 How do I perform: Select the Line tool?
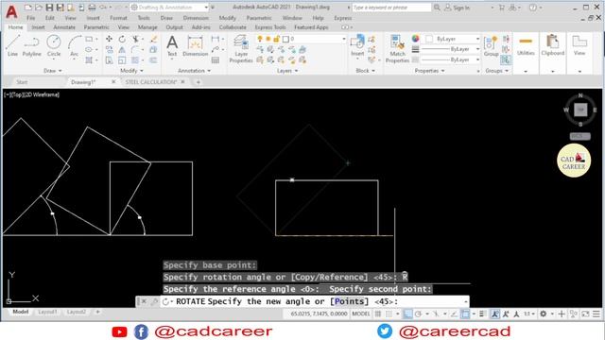12,45
